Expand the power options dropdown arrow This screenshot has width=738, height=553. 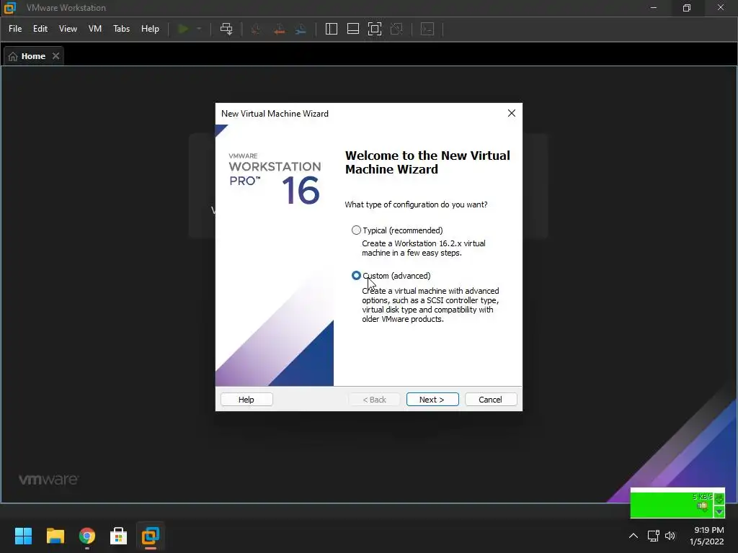pos(199,29)
